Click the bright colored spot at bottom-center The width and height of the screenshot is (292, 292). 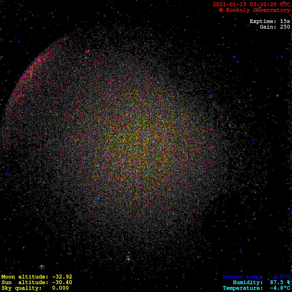[128, 258]
